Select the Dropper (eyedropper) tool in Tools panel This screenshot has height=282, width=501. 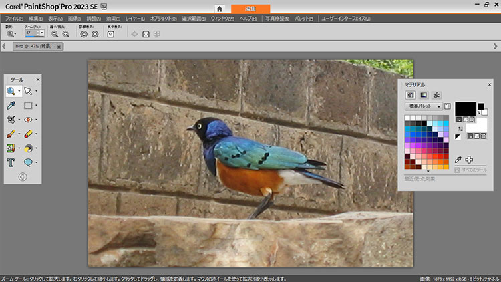tap(11, 106)
